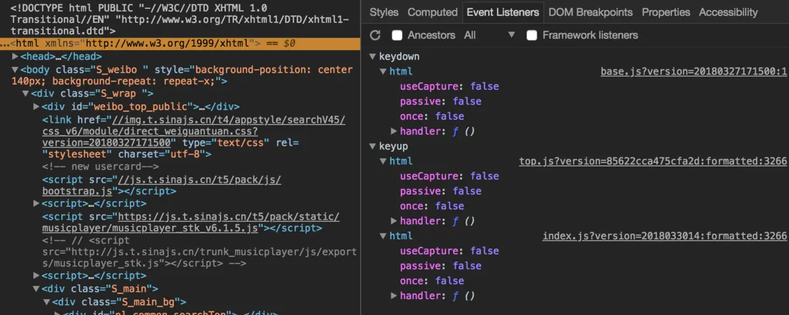Collapse the html listener under keydown

click(x=384, y=71)
